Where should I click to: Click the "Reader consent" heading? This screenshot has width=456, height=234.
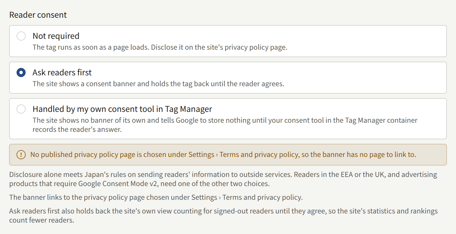38,15
